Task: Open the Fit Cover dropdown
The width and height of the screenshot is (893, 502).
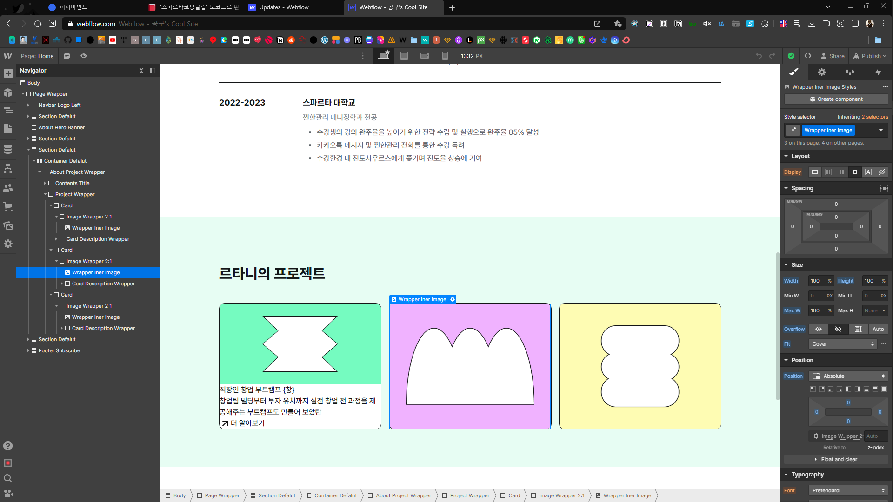Action: click(x=843, y=344)
